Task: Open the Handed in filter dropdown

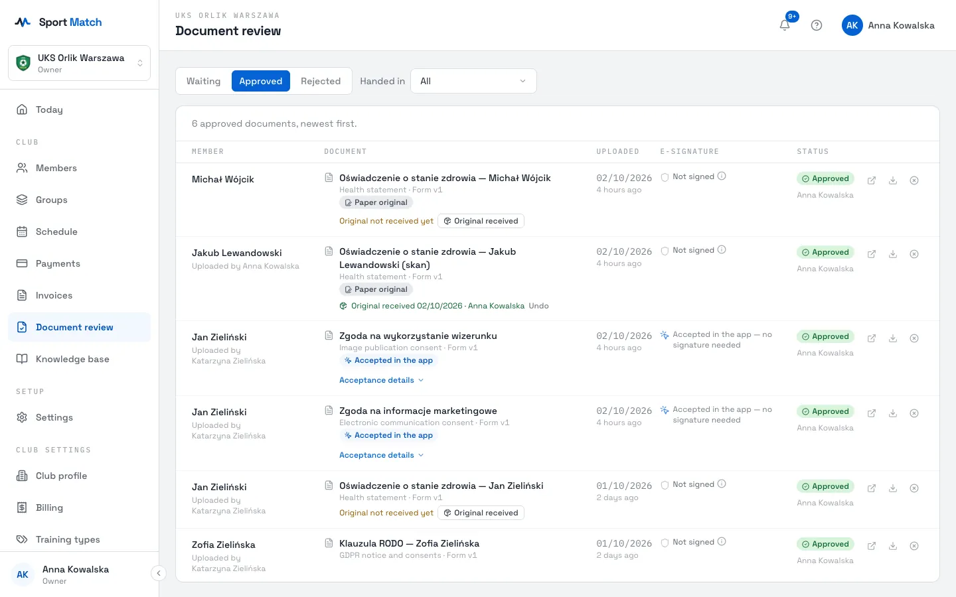Action: click(473, 81)
